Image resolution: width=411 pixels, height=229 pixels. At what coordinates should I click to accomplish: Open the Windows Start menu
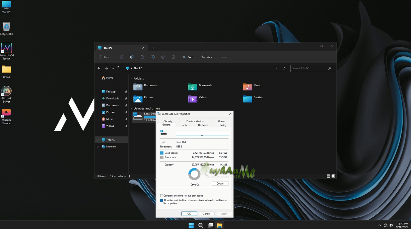tap(191, 225)
